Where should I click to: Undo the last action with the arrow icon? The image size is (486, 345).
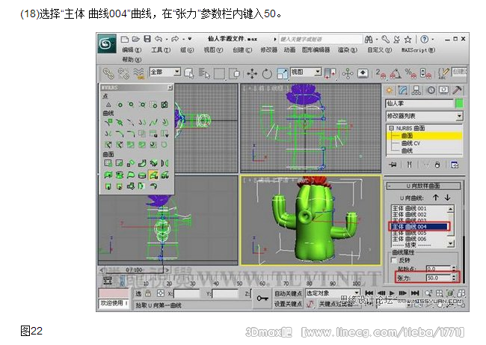click(x=159, y=39)
